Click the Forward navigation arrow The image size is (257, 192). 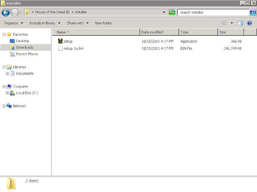pos(15,12)
